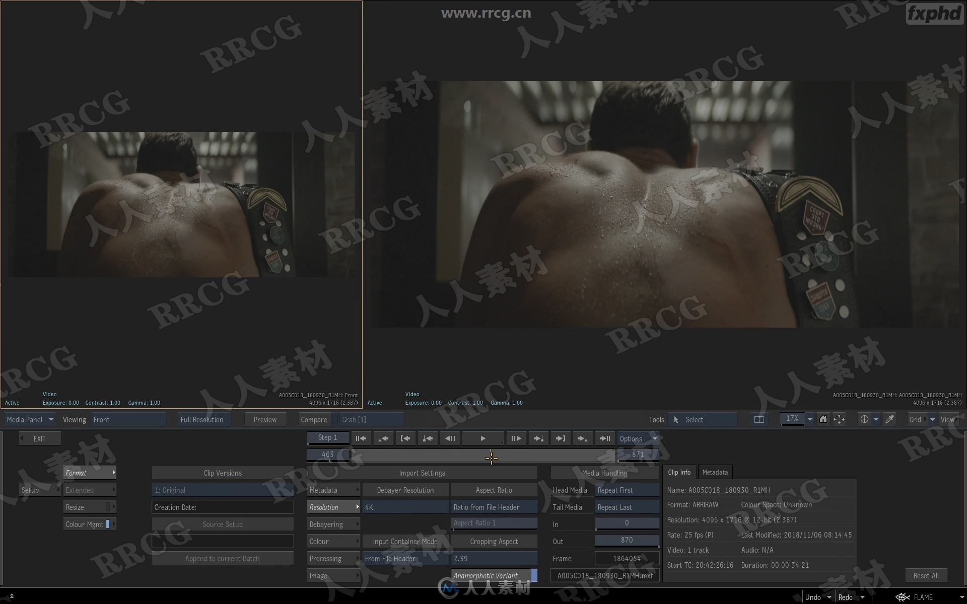Screen dimensions: 967x604
Task: Open the Ratio from File Header dropdown
Action: 494,507
